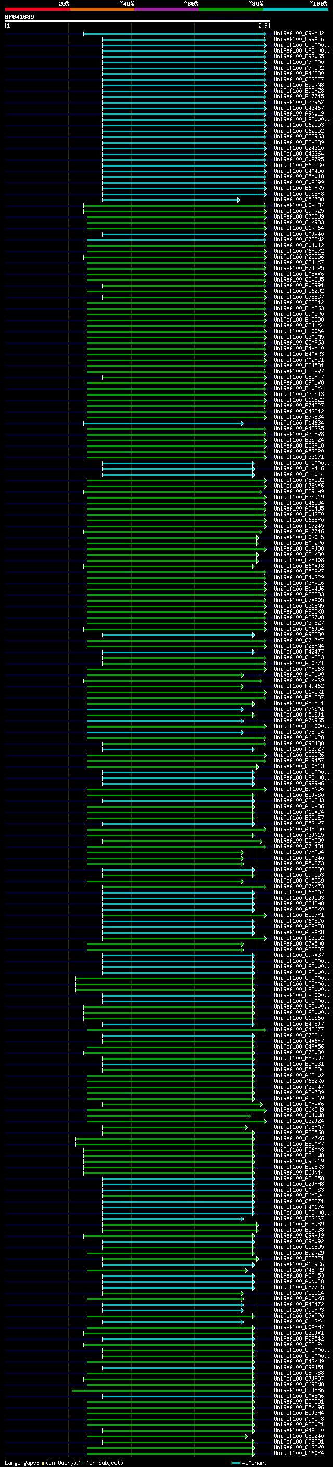Select the UniRef100_B8R1A9 label
Image resolution: width=333 pixels, height=1467 pixels.
[299, 491]
